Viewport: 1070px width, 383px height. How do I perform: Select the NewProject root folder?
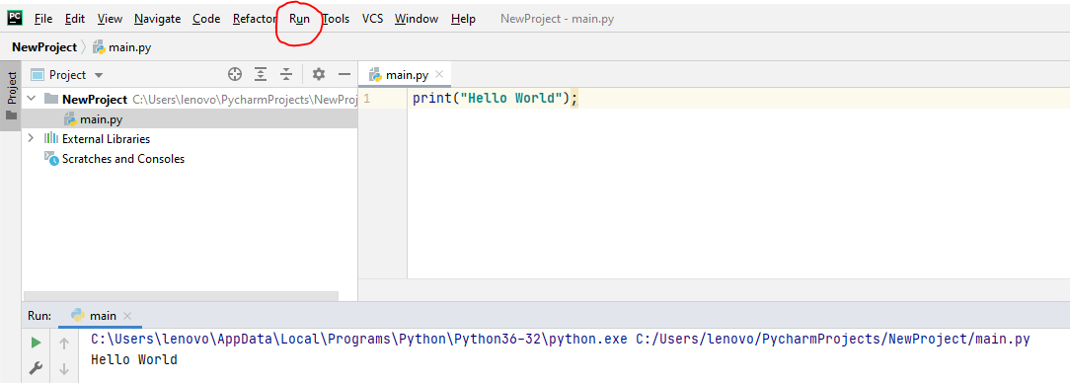click(190, 99)
